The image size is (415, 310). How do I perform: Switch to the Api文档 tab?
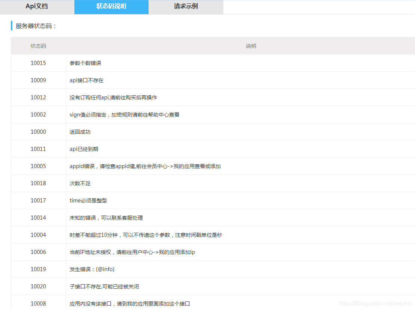point(37,6)
